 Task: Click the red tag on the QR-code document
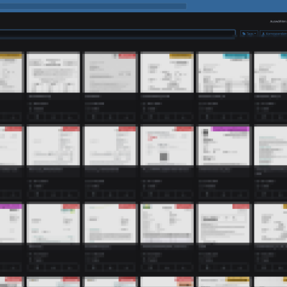coord(184,129)
